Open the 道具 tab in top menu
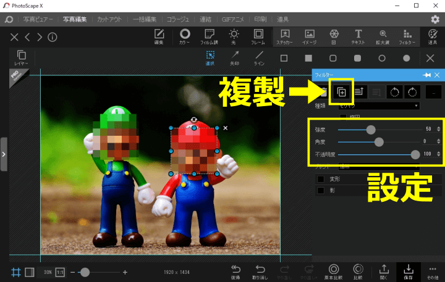This screenshot has height=282, width=445. [282, 19]
